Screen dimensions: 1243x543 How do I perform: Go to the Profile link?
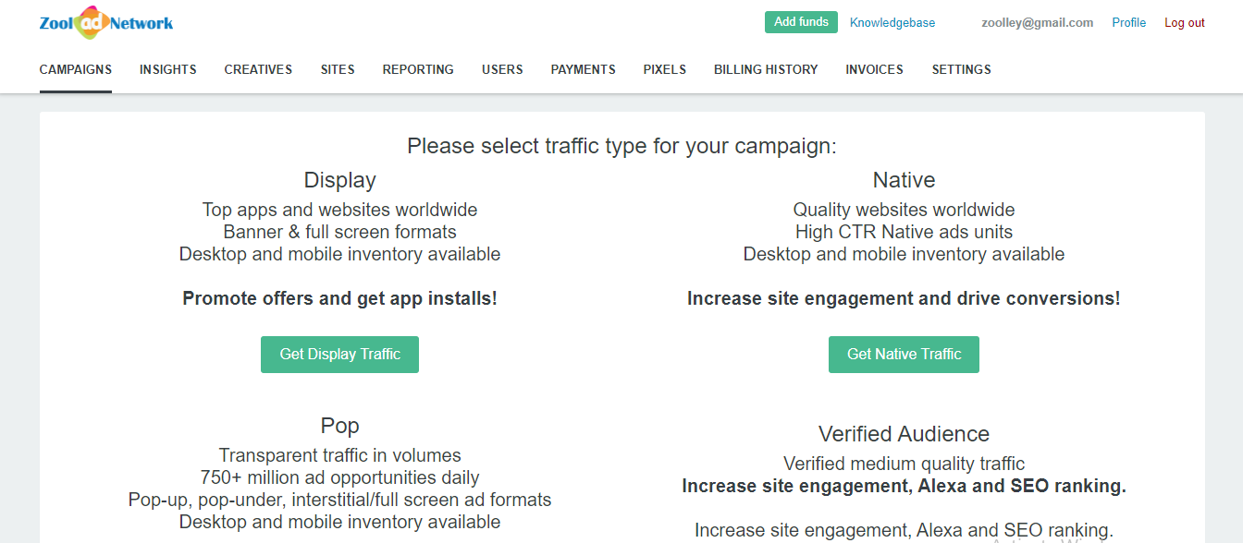pyautogui.click(x=1128, y=23)
